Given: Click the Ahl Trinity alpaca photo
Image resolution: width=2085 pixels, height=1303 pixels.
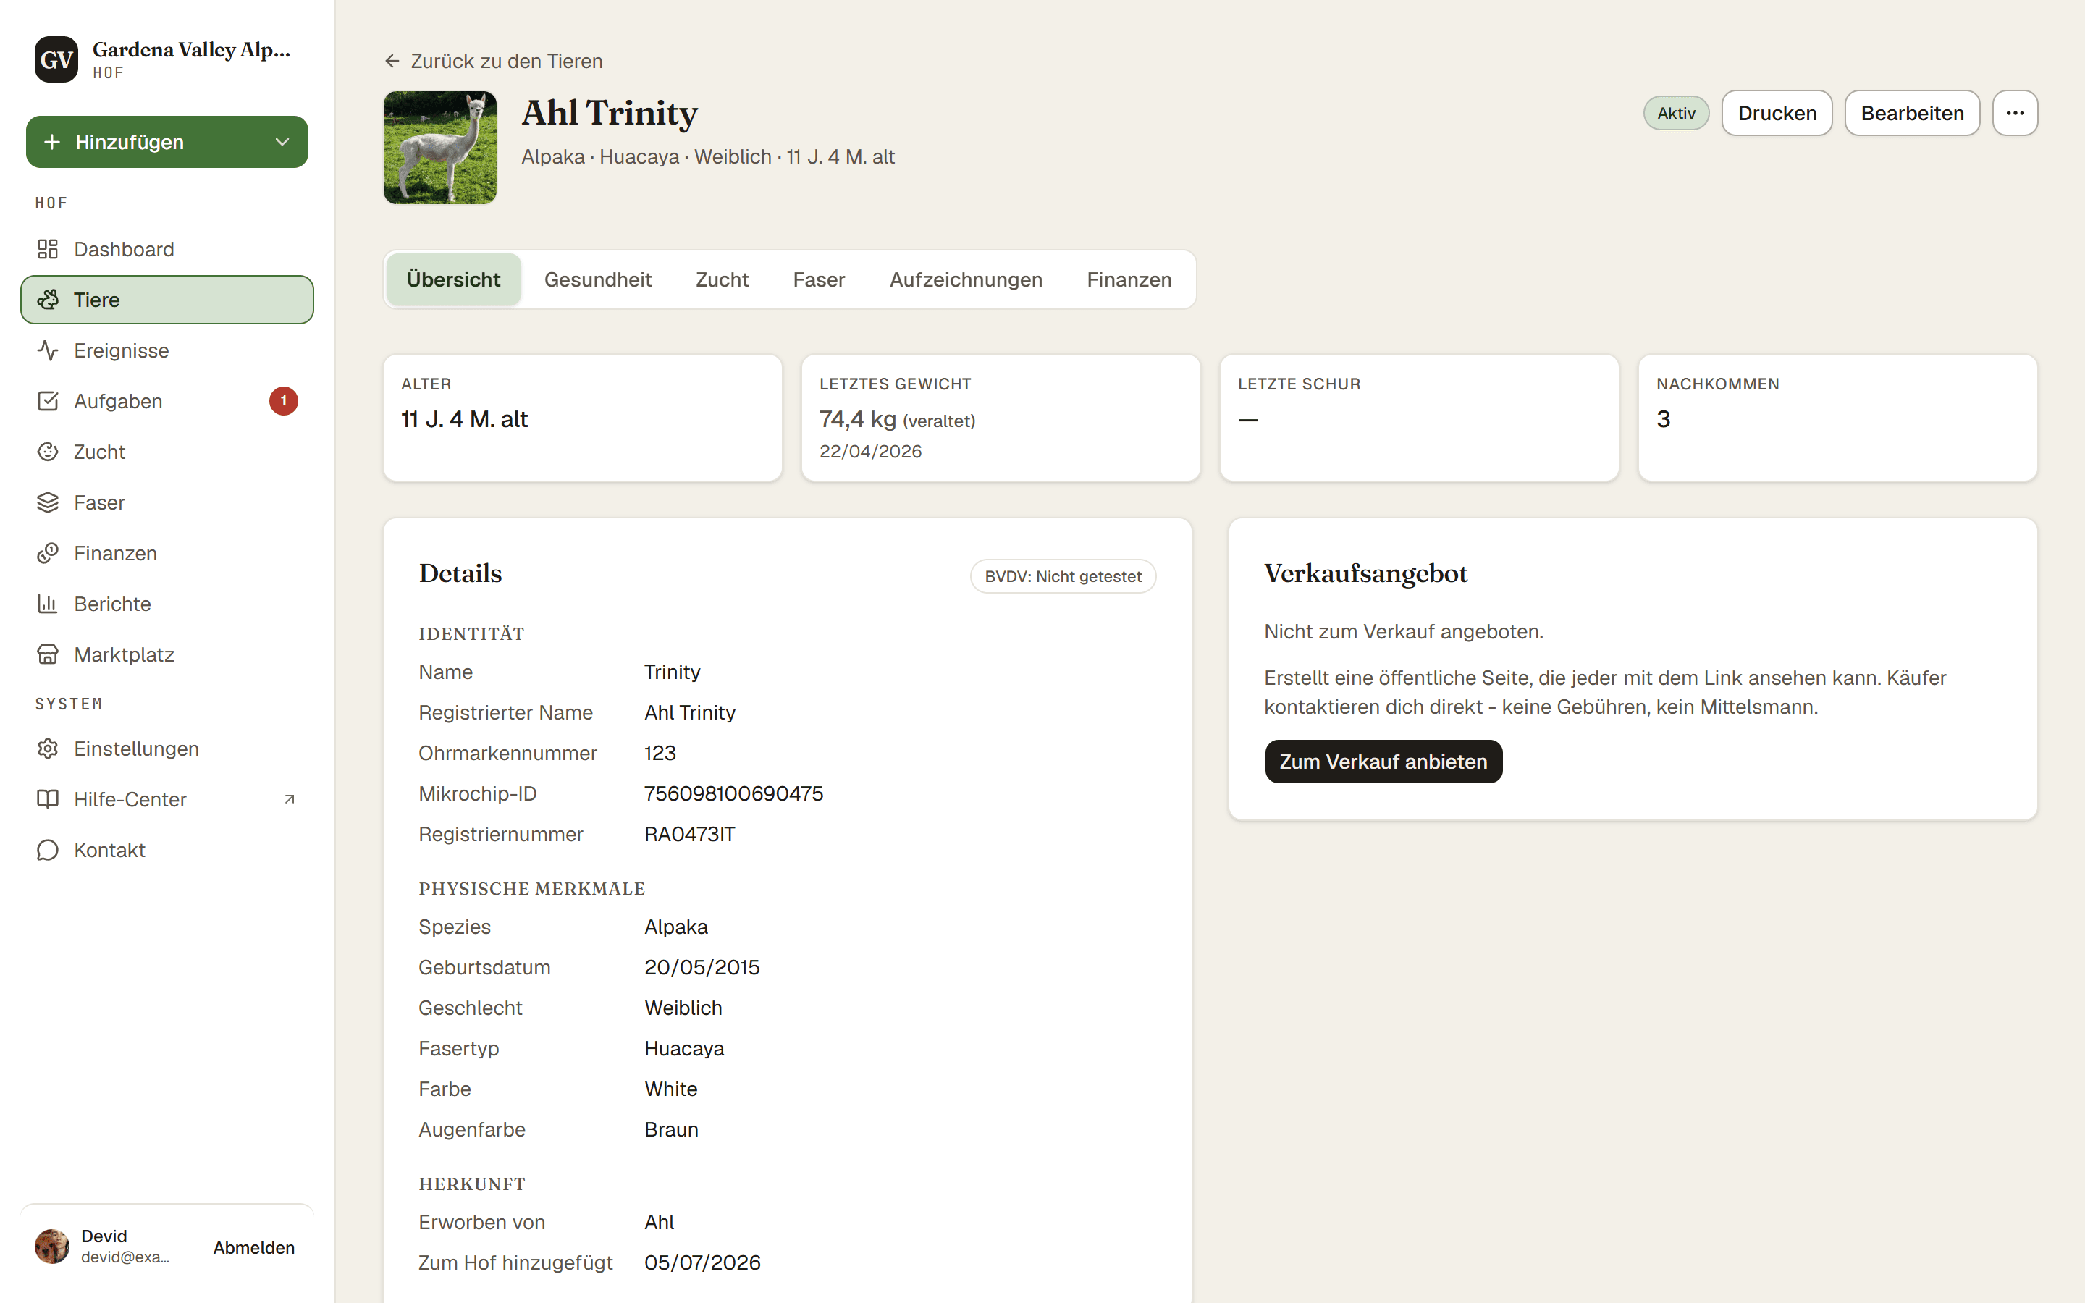Looking at the screenshot, I should 439,148.
